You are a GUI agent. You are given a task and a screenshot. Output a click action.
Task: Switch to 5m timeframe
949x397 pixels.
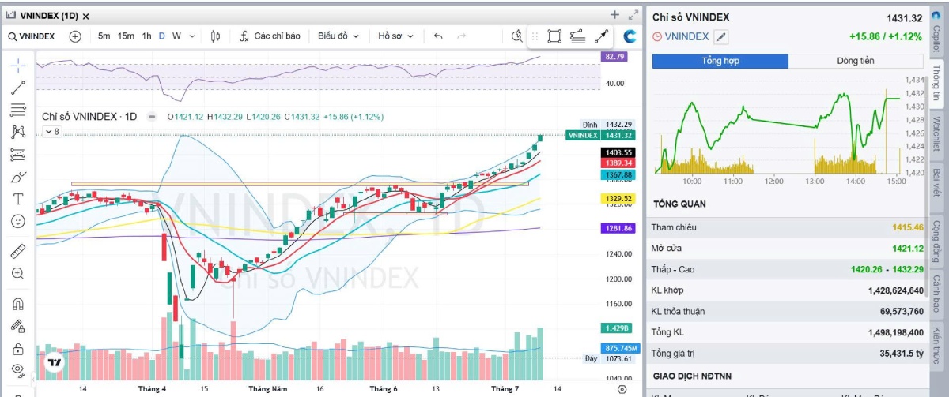104,36
